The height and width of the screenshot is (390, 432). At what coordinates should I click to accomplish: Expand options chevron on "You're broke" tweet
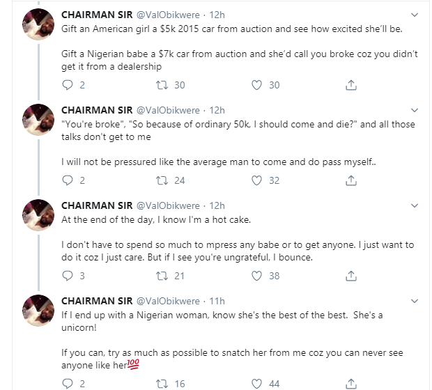pos(415,110)
